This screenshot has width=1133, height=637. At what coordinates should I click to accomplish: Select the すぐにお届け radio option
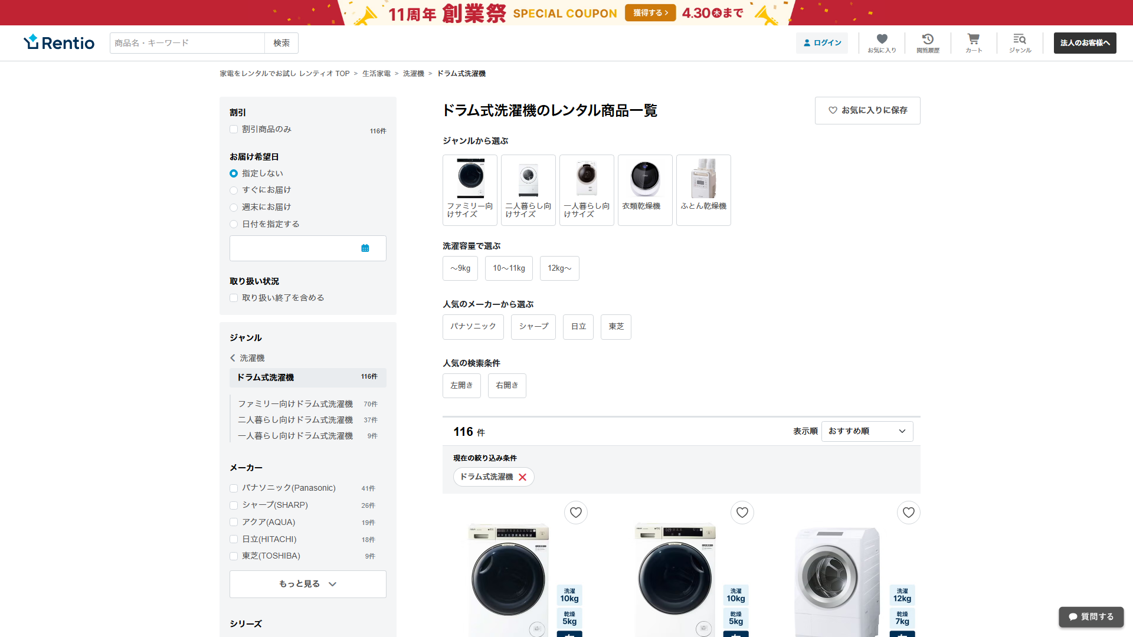(x=234, y=190)
